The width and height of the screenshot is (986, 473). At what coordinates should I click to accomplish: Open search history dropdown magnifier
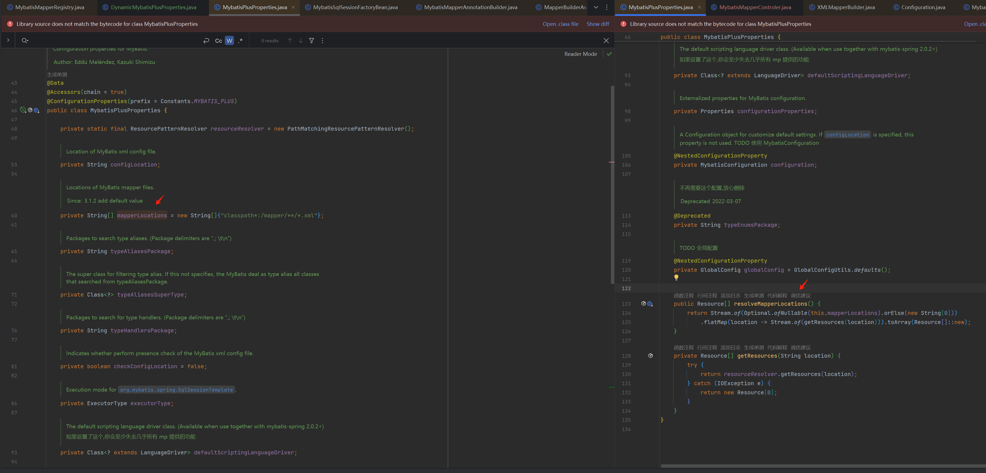[25, 41]
